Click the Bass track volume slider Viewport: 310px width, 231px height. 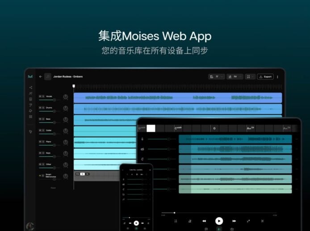pyautogui.click(x=49, y=122)
